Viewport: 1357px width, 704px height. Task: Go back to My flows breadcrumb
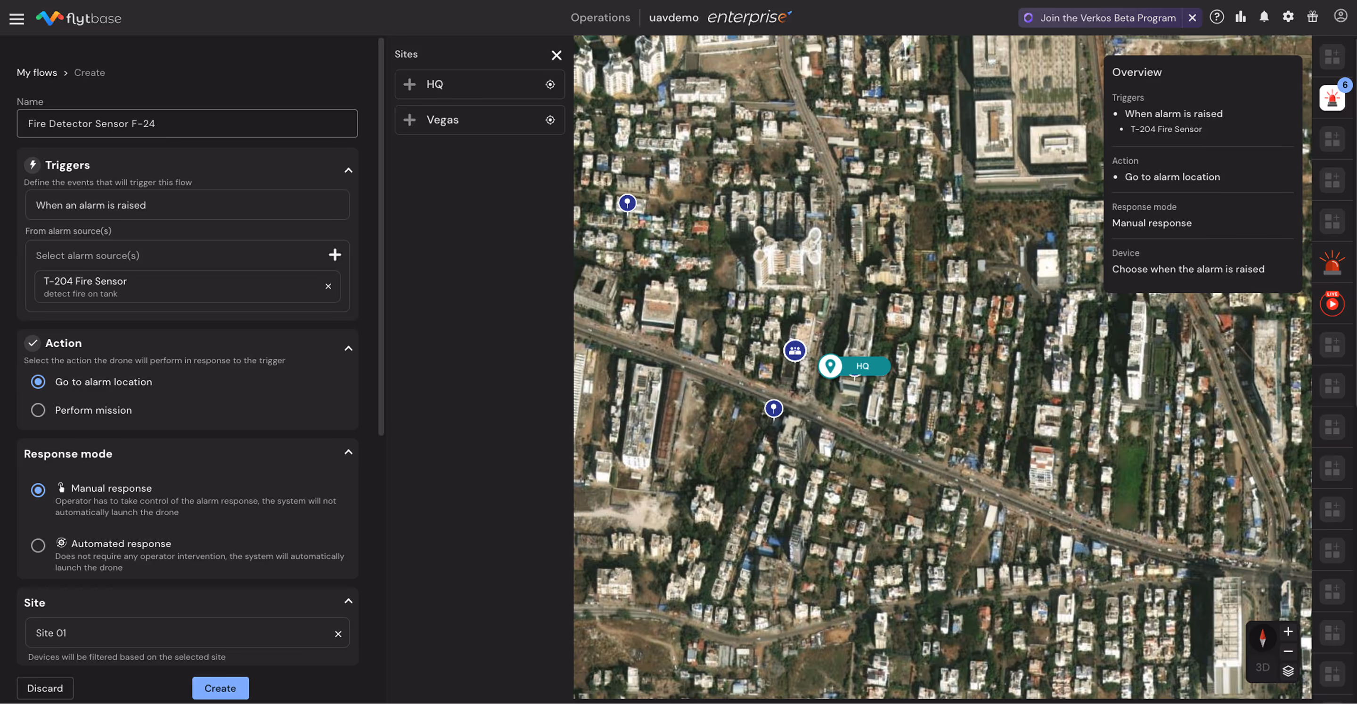(37, 72)
